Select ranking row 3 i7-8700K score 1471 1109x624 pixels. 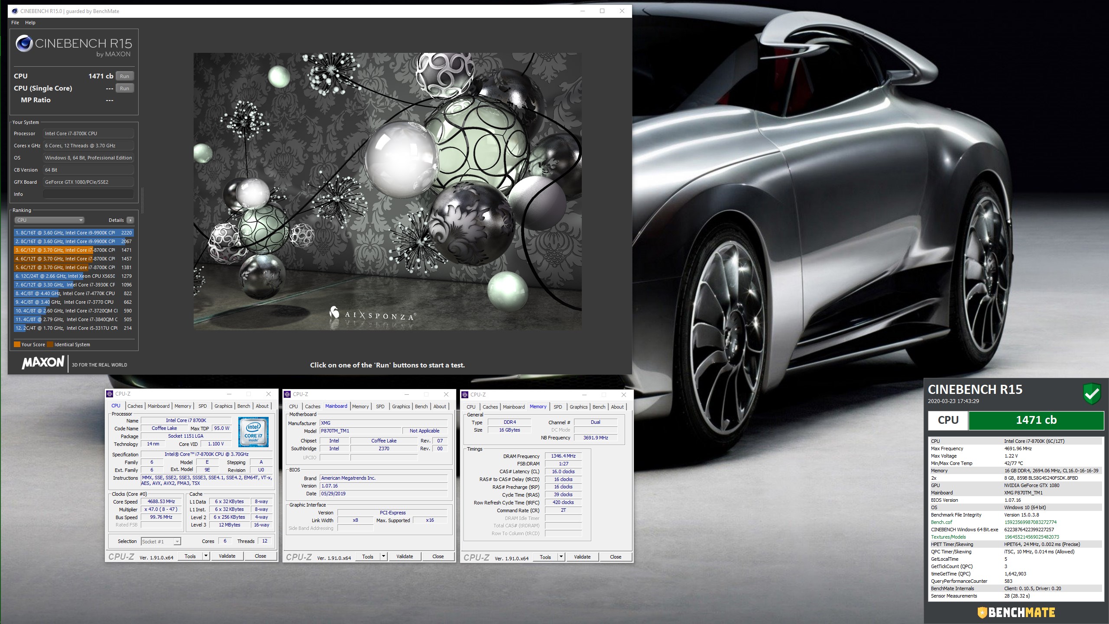click(x=74, y=250)
